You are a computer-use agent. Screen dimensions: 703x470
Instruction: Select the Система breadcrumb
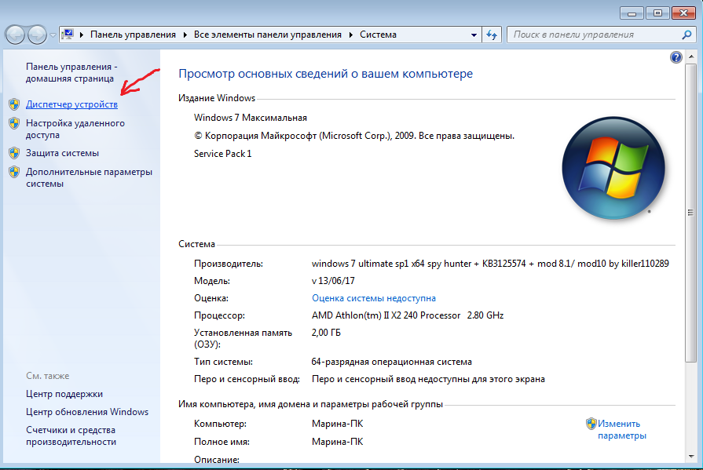[378, 35]
